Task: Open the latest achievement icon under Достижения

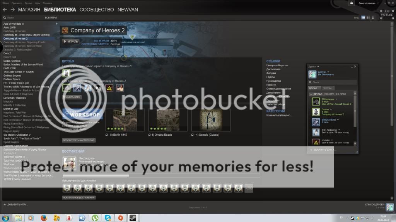Action: click(69, 163)
